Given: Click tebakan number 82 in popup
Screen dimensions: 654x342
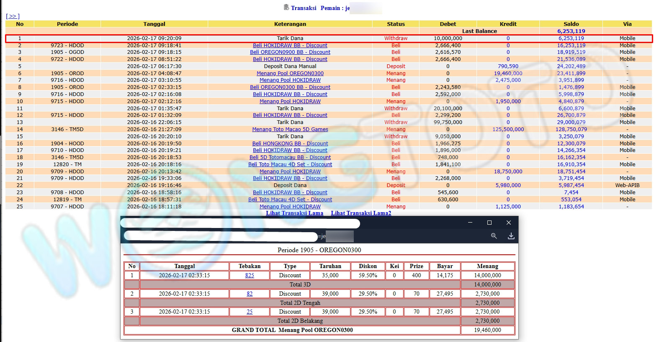Looking at the screenshot, I should click(250, 294).
